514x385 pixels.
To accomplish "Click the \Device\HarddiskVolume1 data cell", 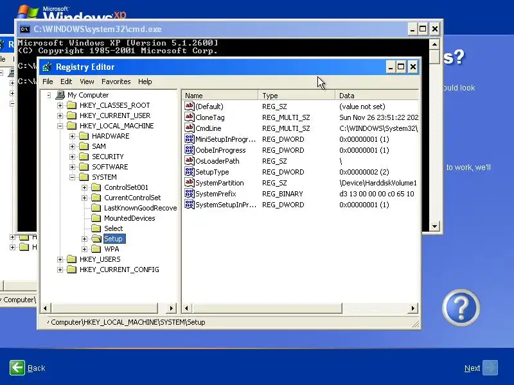I will (x=378, y=183).
